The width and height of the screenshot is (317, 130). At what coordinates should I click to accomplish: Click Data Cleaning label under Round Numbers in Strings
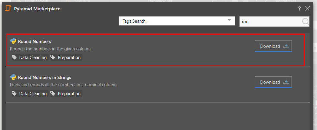[x=33, y=94]
